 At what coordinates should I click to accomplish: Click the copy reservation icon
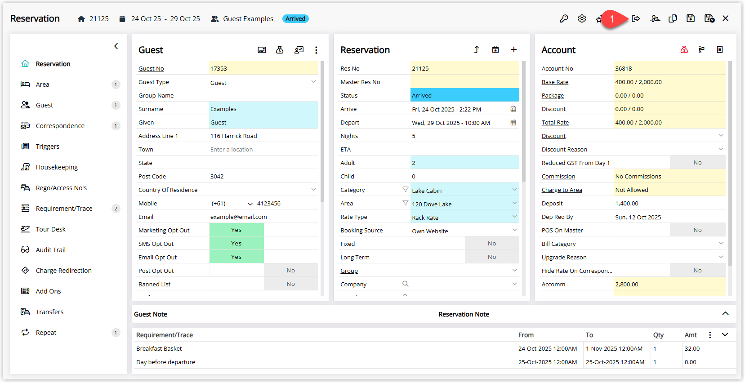point(673,18)
